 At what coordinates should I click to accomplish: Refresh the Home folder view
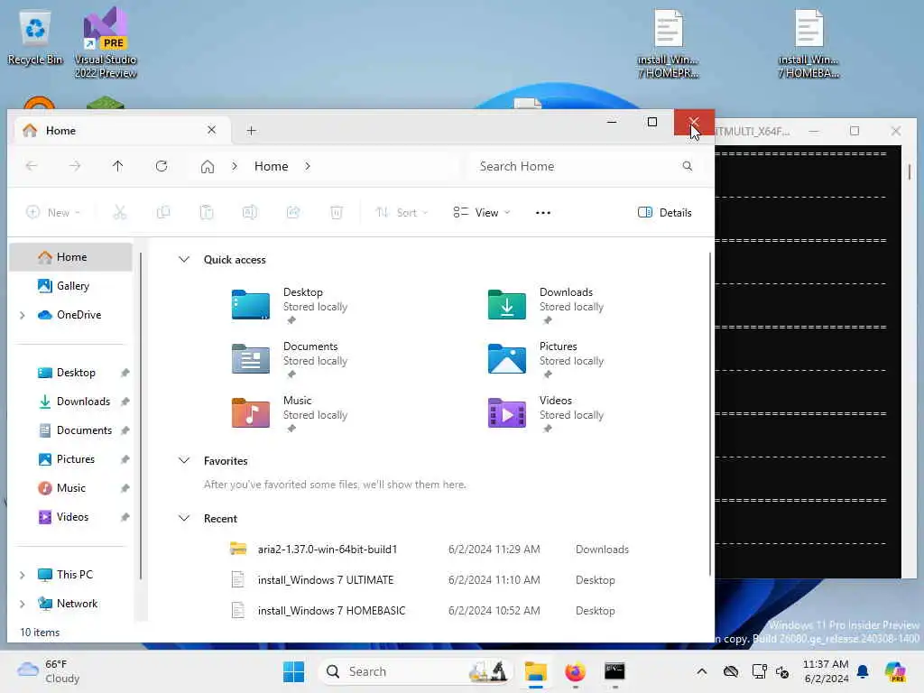[x=162, y=166]
